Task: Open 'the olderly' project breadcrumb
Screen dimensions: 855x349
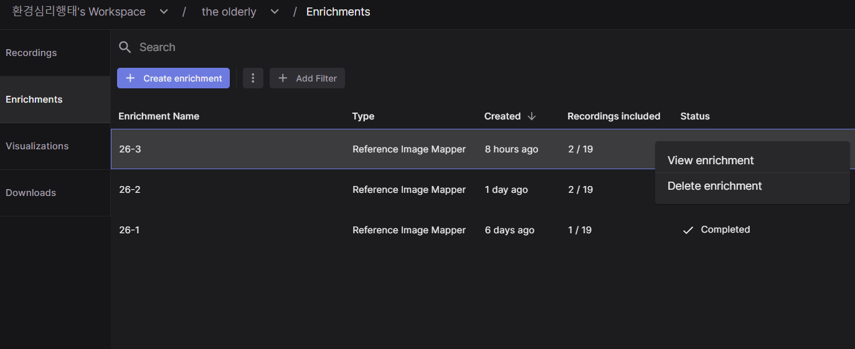Action: tap(229, 12)
